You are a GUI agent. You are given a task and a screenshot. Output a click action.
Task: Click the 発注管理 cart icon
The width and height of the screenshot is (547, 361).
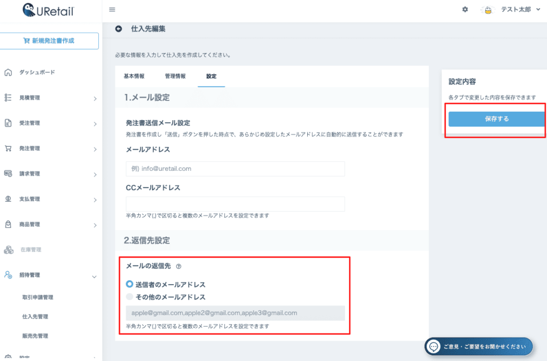pyautogui.click(x=8, y=148)
